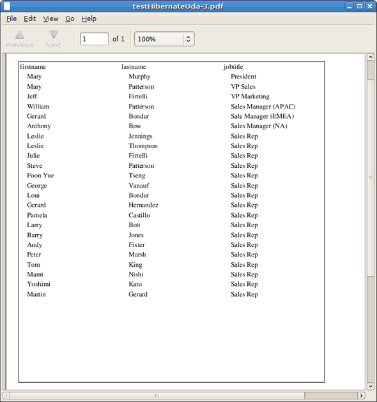Click the last name 'Kato'
The height and width of the screenshot is (402, 377).
[x=135, y=285]
